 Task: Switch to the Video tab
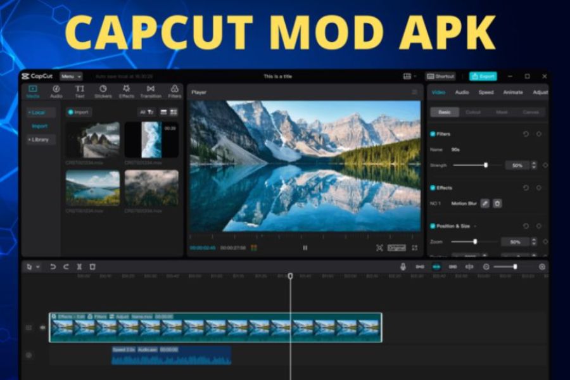(438, 92)
